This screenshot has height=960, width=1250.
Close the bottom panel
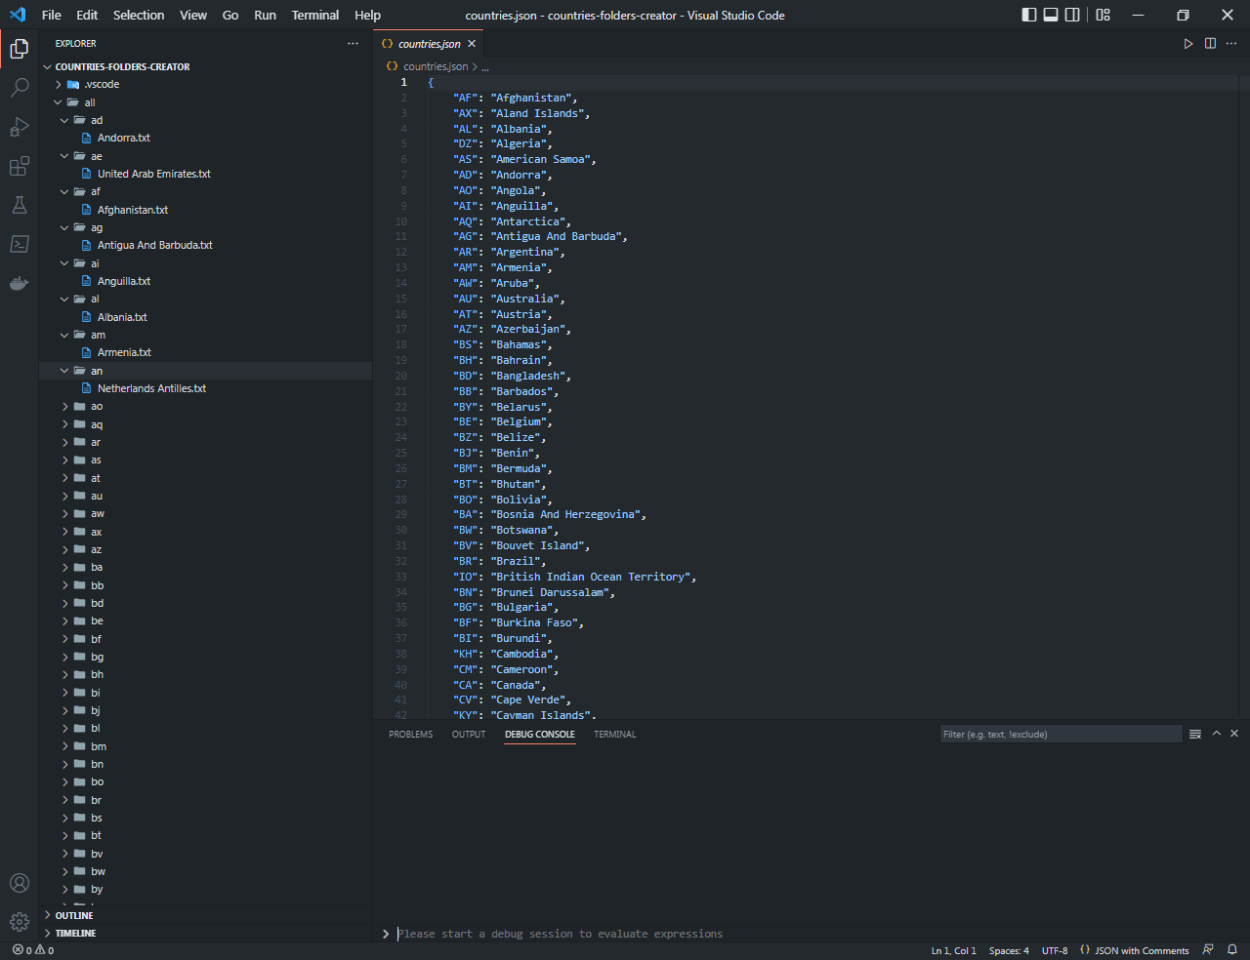(x=1234, y=734)
